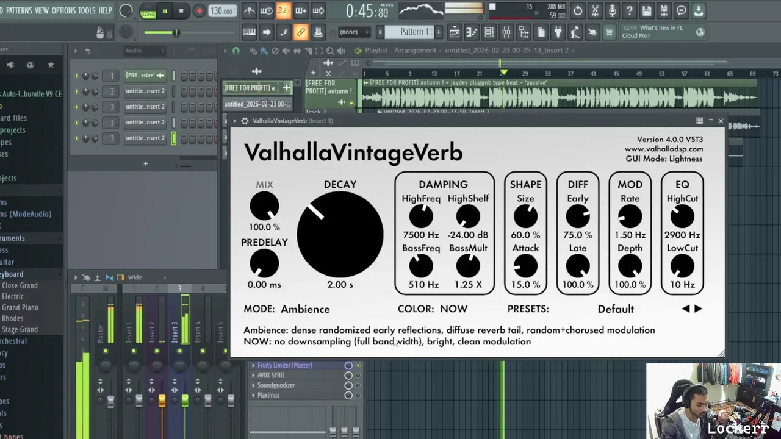
Task: Open the Channel rack view icon
Action: (489, 32)
